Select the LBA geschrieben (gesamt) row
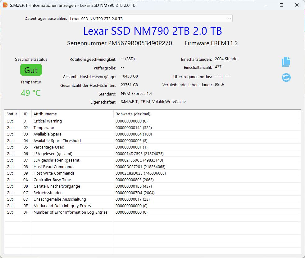This screenshot has height=258, width=305. click(x=152, y=160)
